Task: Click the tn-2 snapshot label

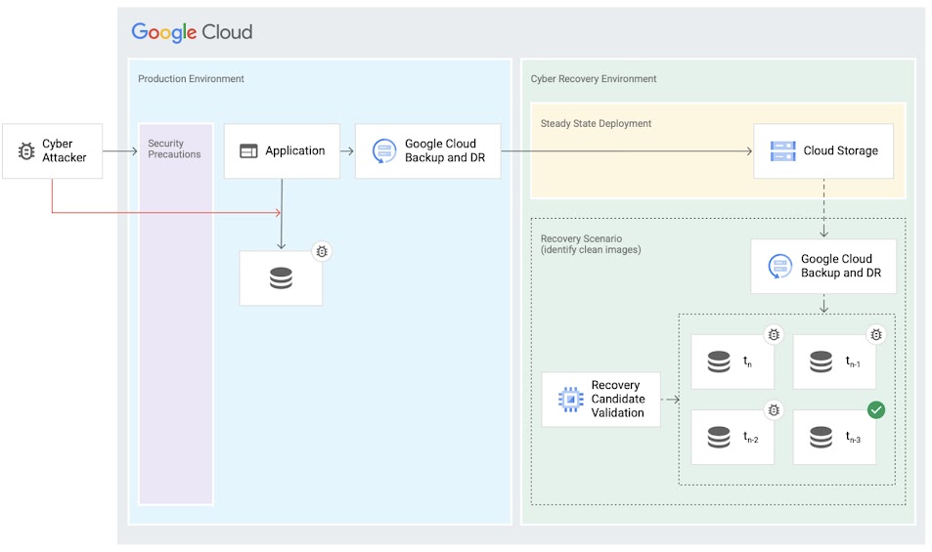Action: coord(751,438)
